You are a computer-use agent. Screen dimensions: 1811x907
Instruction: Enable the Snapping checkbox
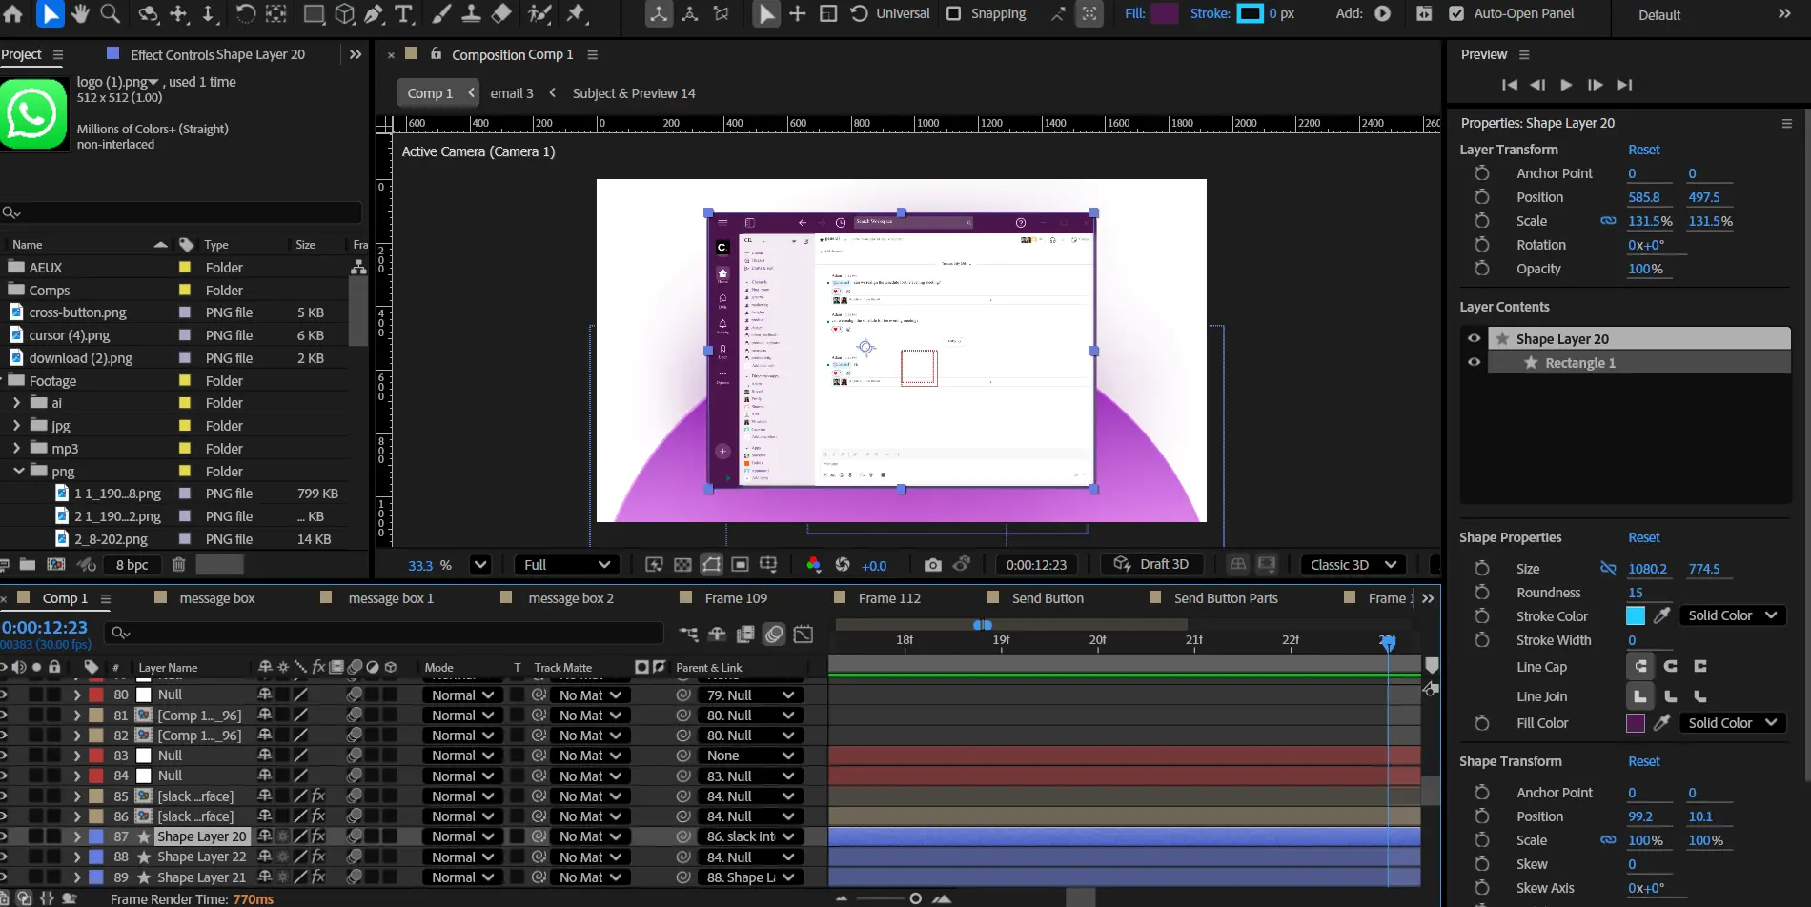(x=953, y=13)
